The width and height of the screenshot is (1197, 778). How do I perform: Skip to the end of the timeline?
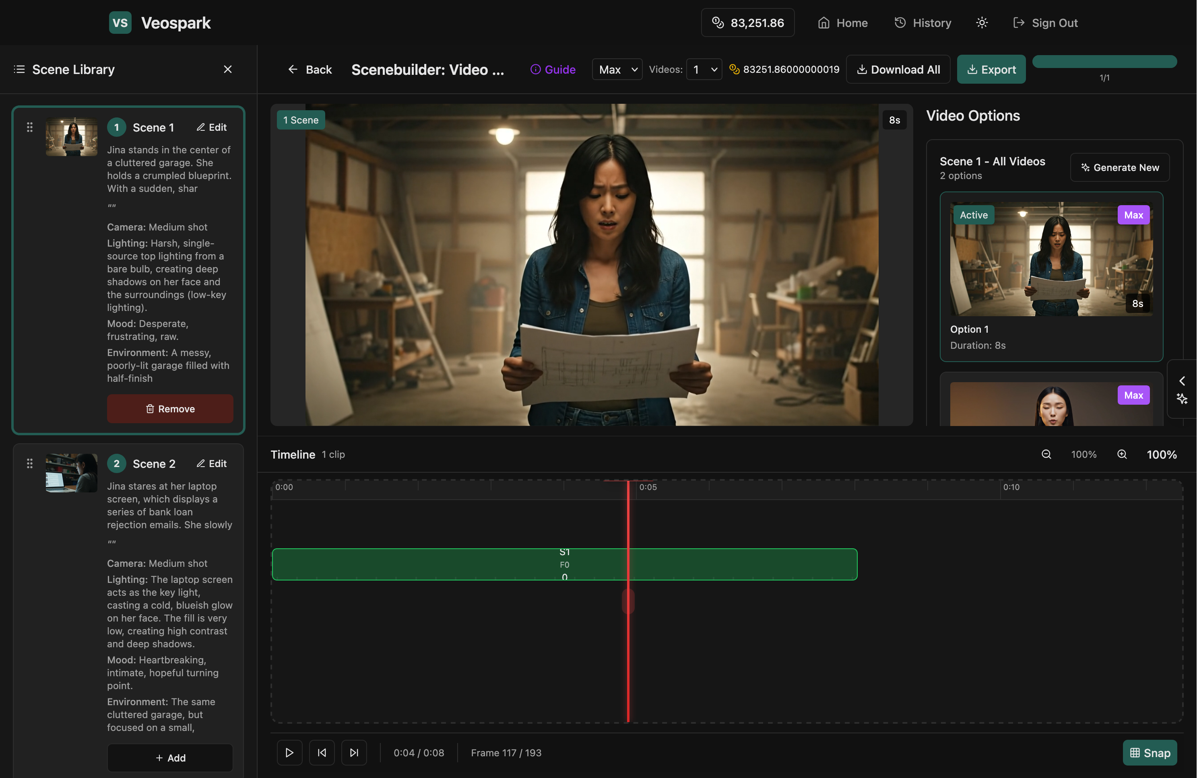tap(354, 752)
